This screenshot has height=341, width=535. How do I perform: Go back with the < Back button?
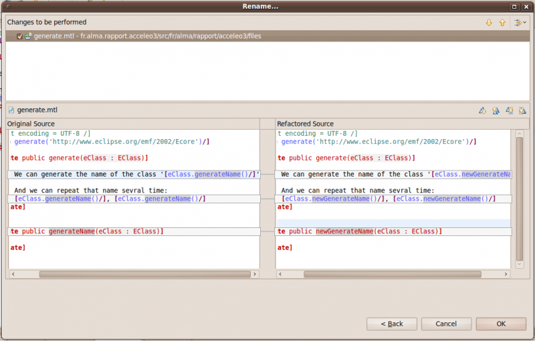coord(391,324)
